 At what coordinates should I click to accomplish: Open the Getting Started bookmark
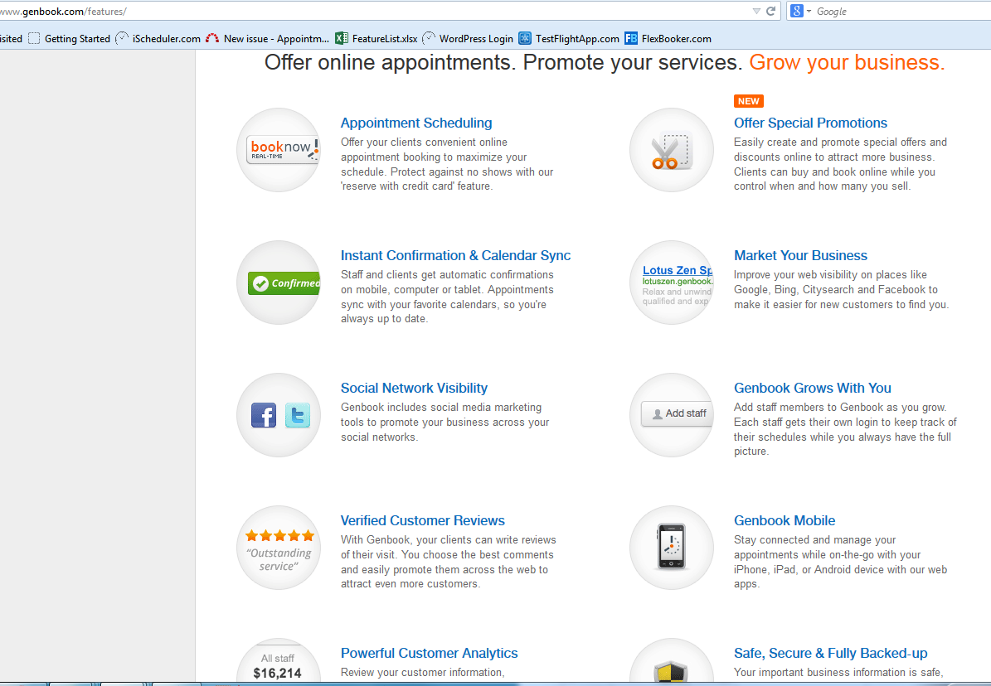coord(70,39)
